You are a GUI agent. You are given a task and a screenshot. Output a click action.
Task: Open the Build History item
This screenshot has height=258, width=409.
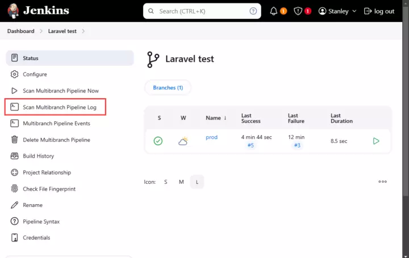coord(39,156)
